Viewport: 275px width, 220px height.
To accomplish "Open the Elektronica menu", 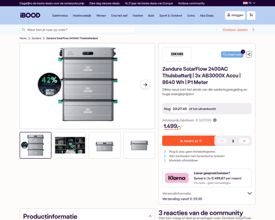I will click(x=60, y=16).
